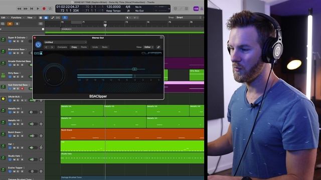Image resolution: width=321 pixels, height=180 pixels.
Task: Click the plugin link chain icon
Action: (158, 47)
